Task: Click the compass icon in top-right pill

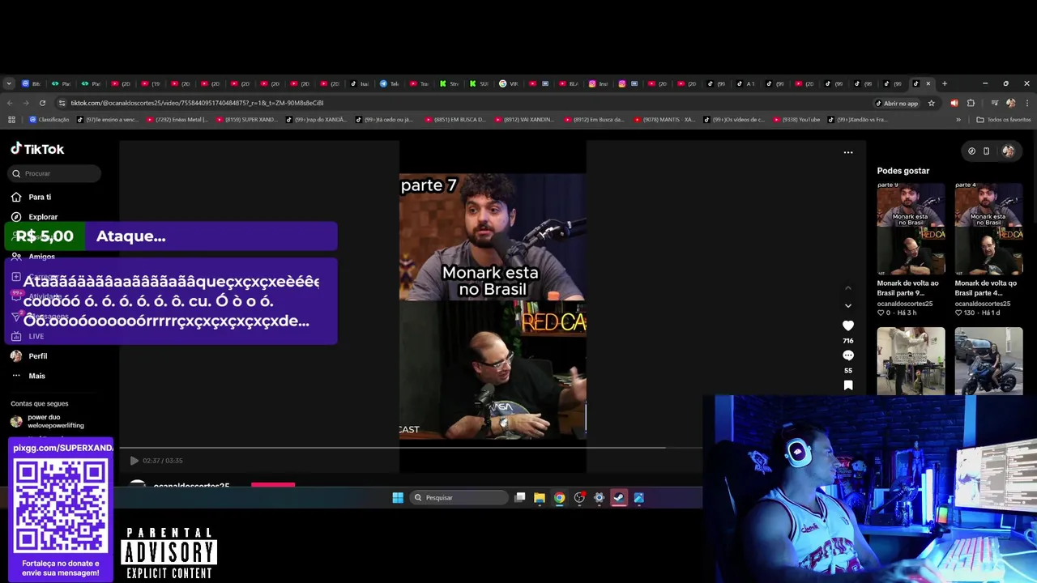Action: (x=971, y=151)
